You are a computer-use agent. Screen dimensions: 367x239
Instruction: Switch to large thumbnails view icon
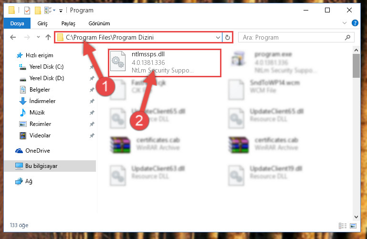[353, 226]
